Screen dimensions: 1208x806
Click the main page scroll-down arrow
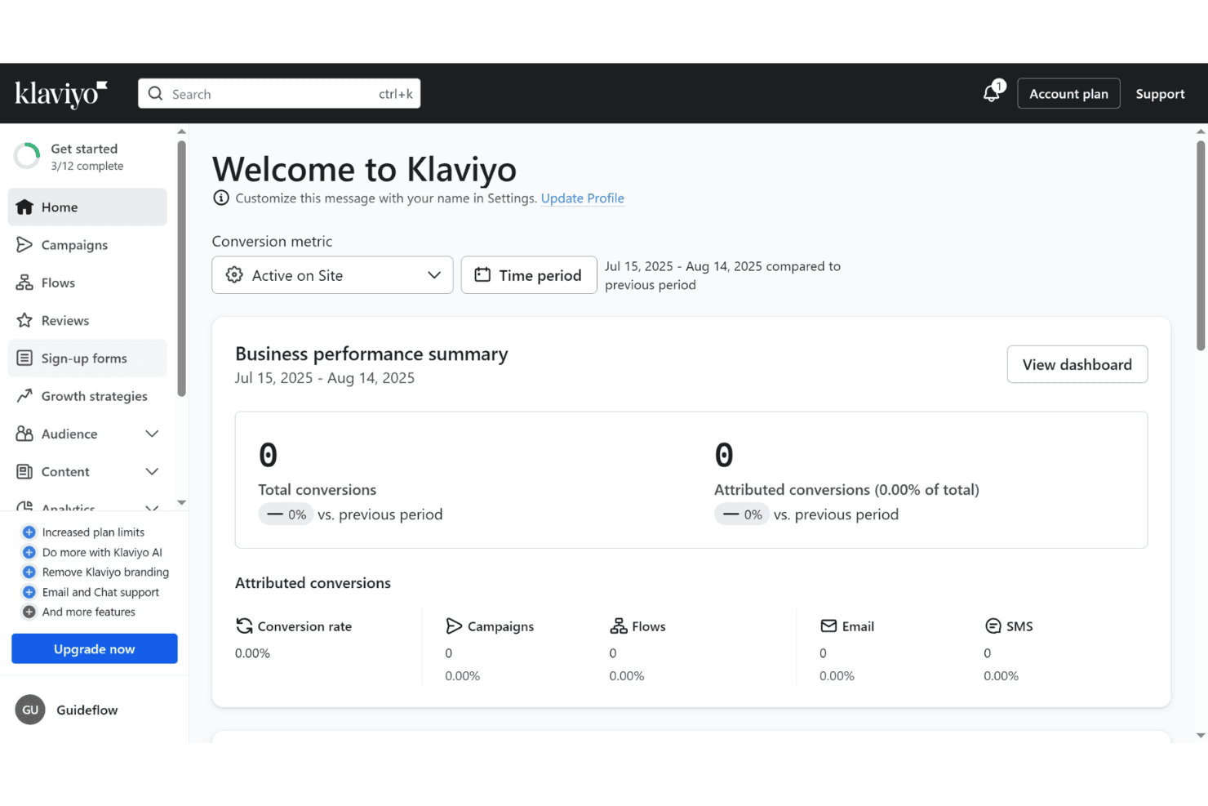point(1201,735)
